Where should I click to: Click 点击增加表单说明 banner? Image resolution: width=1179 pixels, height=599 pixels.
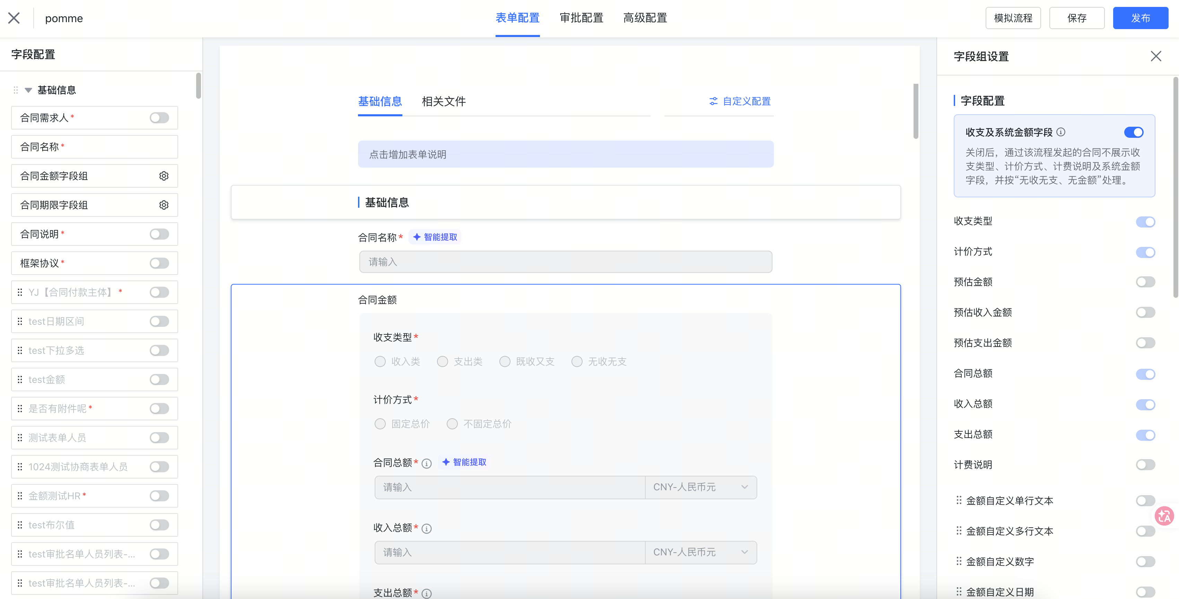(x=566, y=154)
